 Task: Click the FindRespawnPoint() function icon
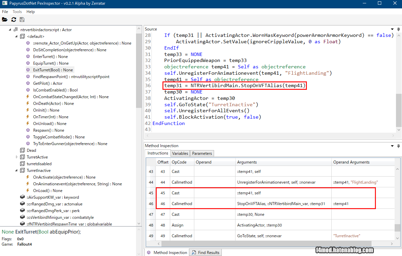point(28,77)
